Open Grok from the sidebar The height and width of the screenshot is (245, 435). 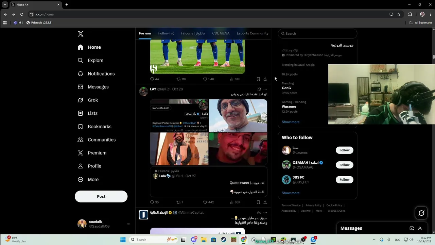pyautogui.click(x=88, y=100)
